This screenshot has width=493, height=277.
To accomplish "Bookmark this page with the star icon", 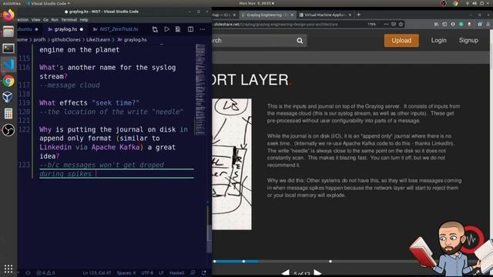I will point(401,24).
